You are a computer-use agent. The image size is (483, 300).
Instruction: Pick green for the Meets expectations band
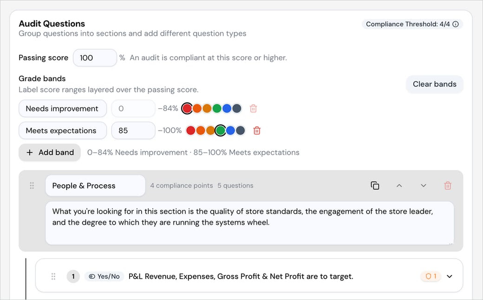click(220, 130)
